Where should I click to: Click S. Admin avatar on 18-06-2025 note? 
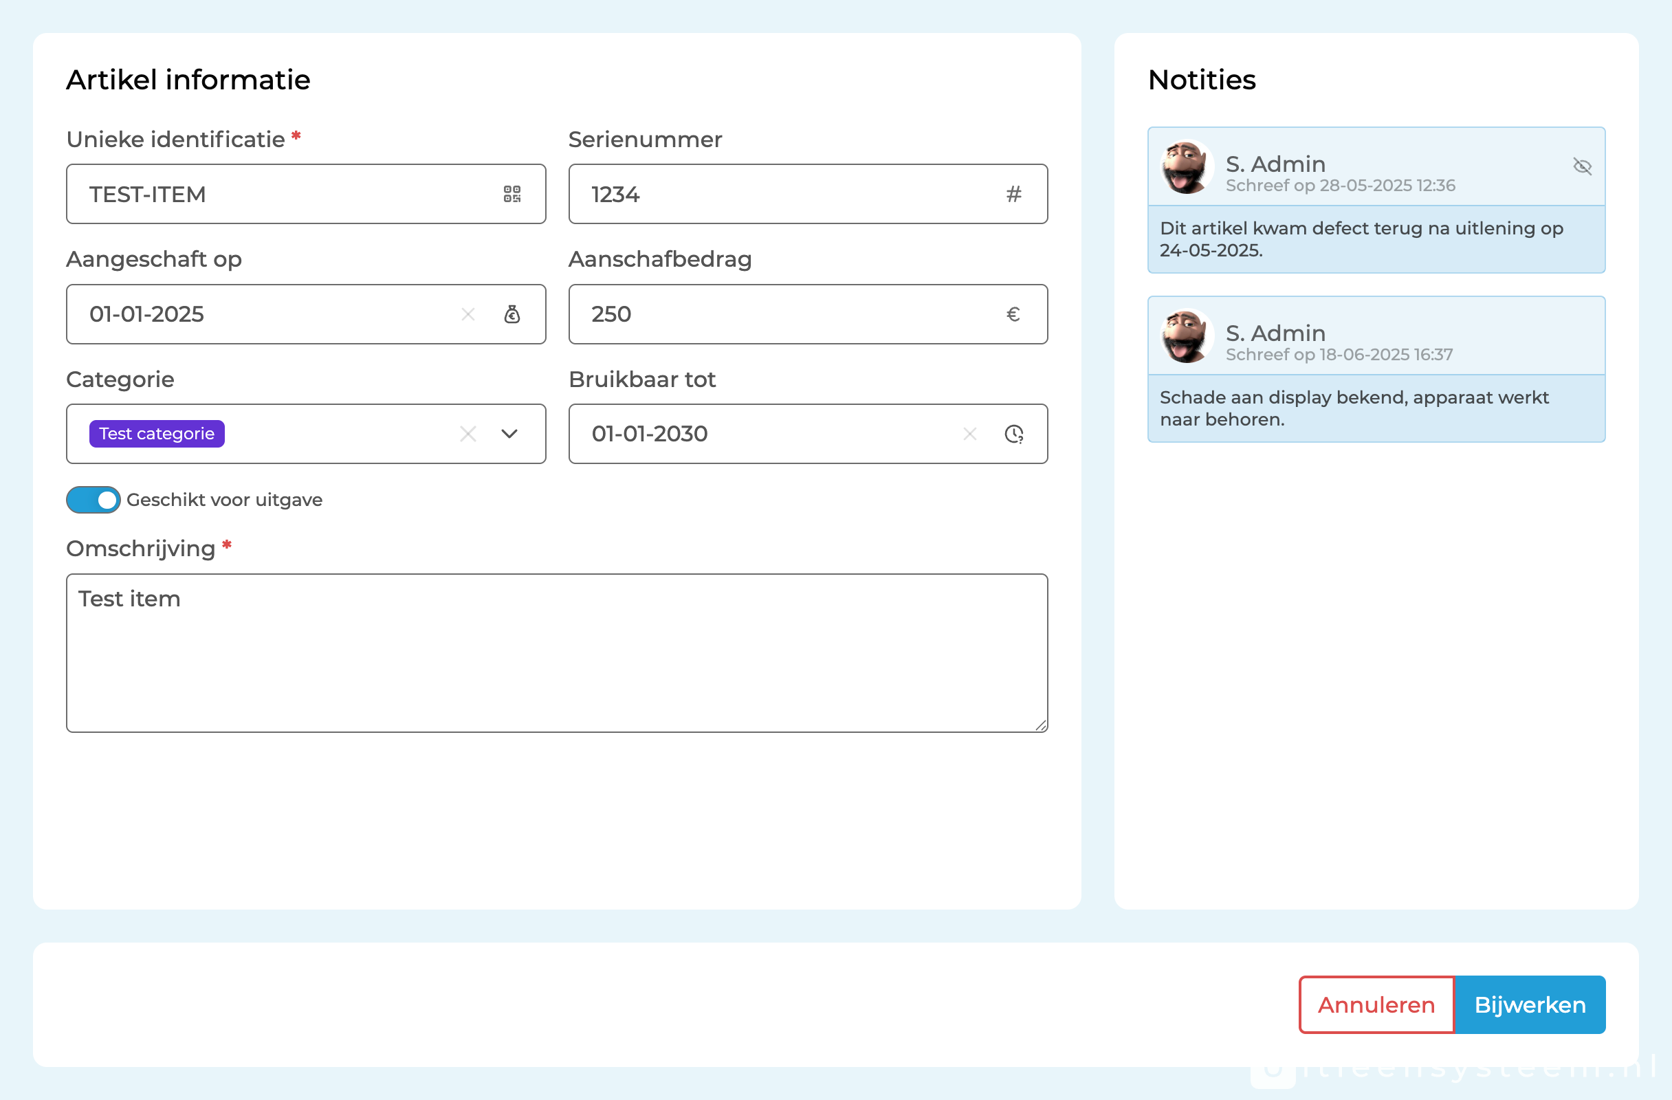1187,336
